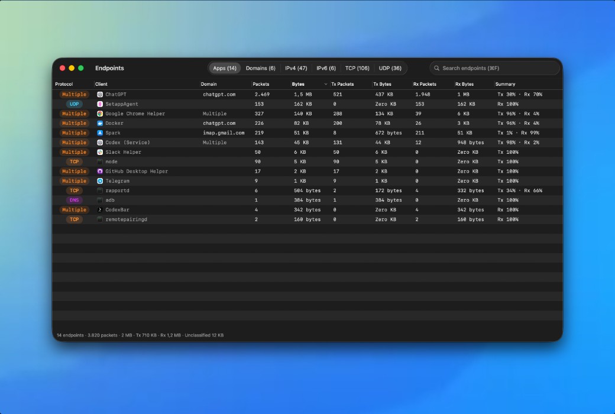Select the Slack Helper client name
Viewport: 615px width, 414px height.
pyautogui.click(x=123, y=152)
